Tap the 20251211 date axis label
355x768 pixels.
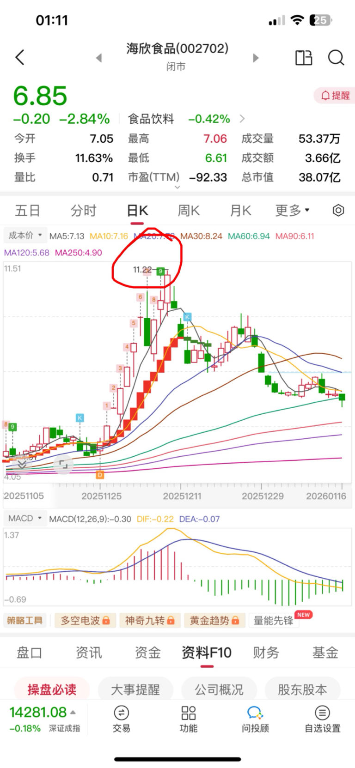182,496
